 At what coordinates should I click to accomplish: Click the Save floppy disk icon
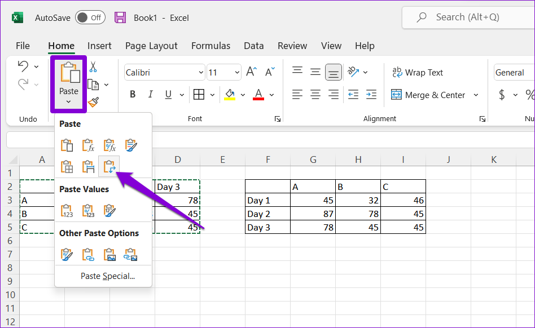[120, 17]
